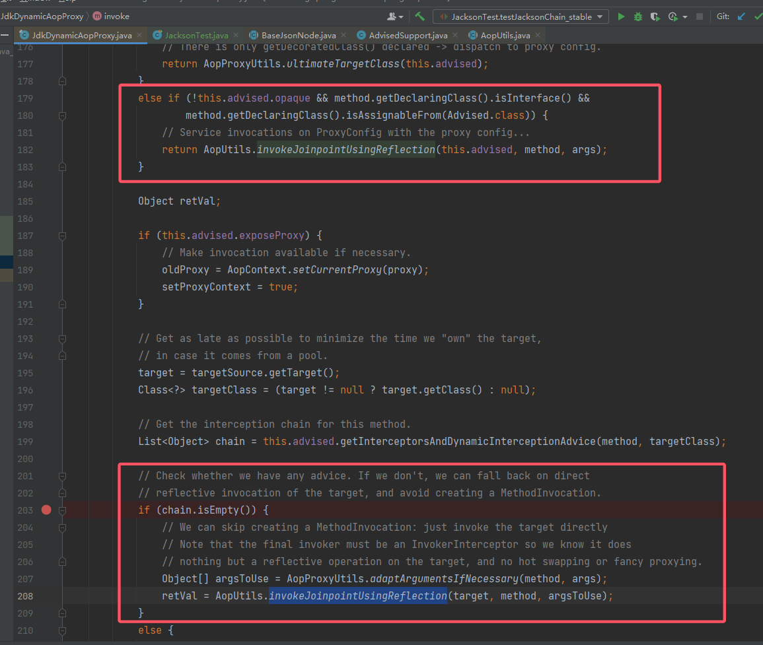
Task: Close the BaseJsonNode.java tab
Action: point(344,35)
